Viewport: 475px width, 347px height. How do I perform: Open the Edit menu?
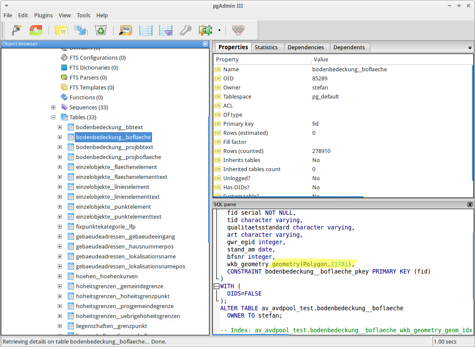(x=23, y=15)
